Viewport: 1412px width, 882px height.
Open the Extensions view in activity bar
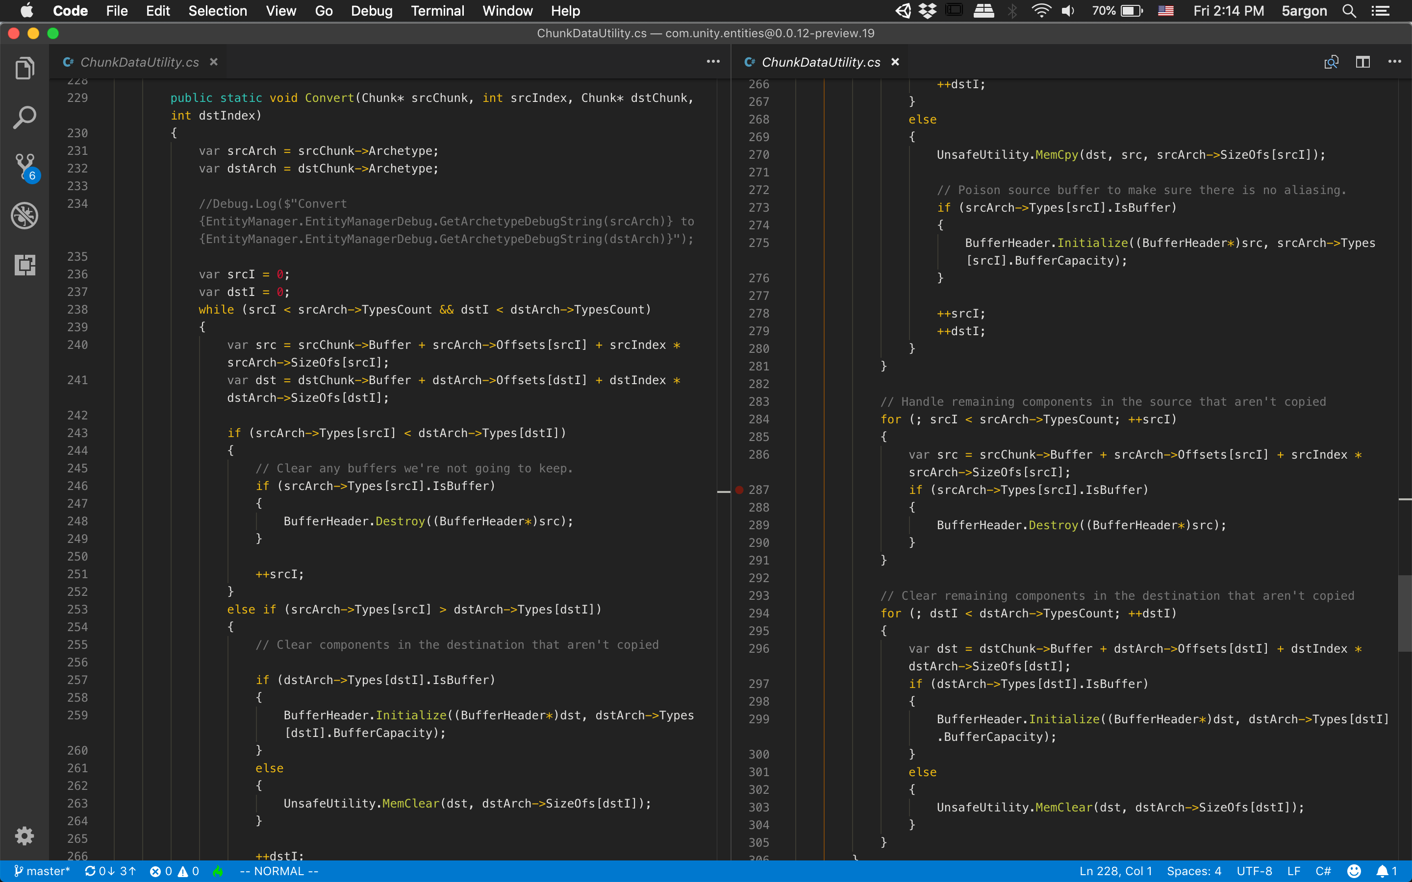click(25, 265)
